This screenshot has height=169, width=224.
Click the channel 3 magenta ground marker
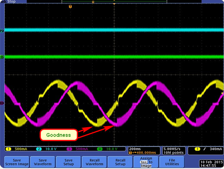point(2,103)
